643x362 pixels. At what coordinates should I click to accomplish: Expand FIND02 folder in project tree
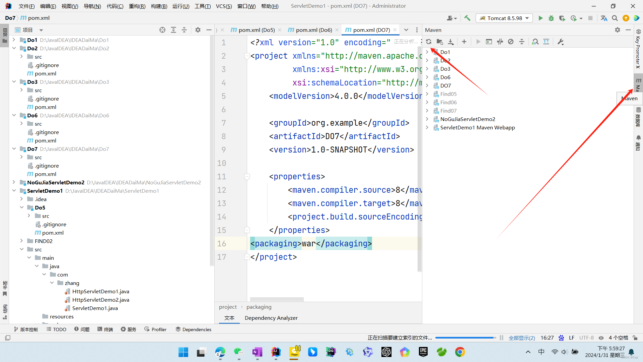[x=21, y=241]
